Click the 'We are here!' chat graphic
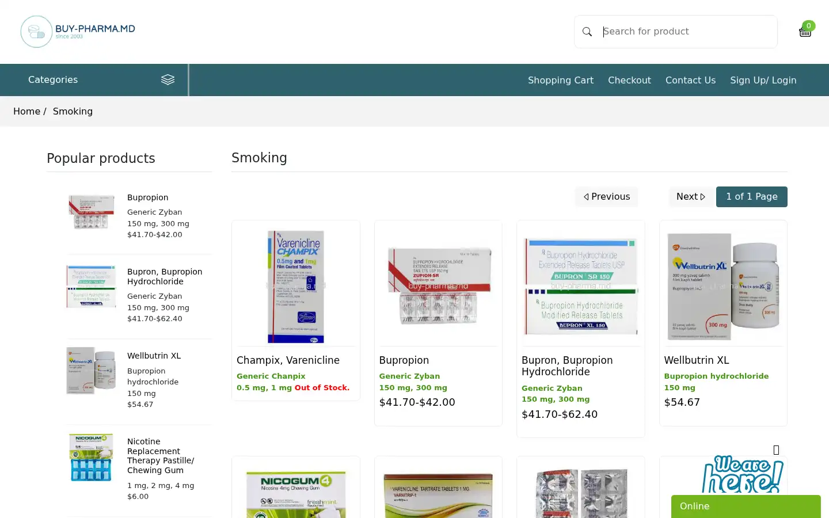The width and height of the screenshot is (829, 518). tap(743, 475)
